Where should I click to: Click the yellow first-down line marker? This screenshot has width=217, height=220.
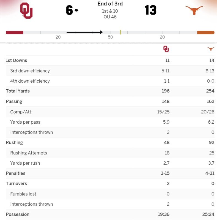120,32
